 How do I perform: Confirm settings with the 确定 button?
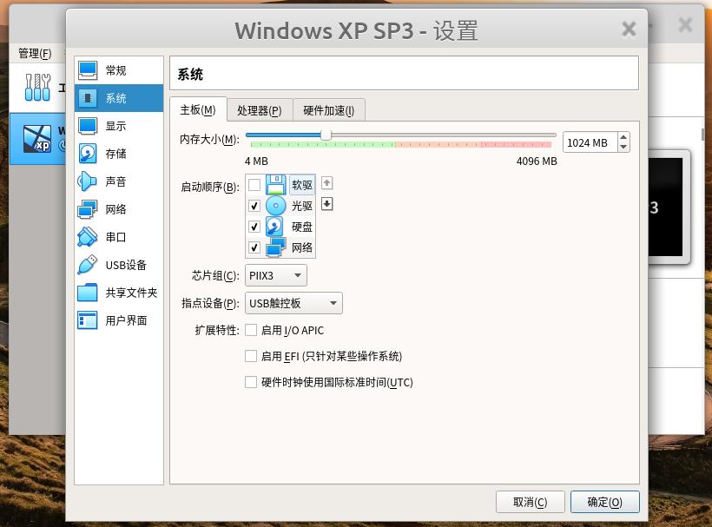604,502
